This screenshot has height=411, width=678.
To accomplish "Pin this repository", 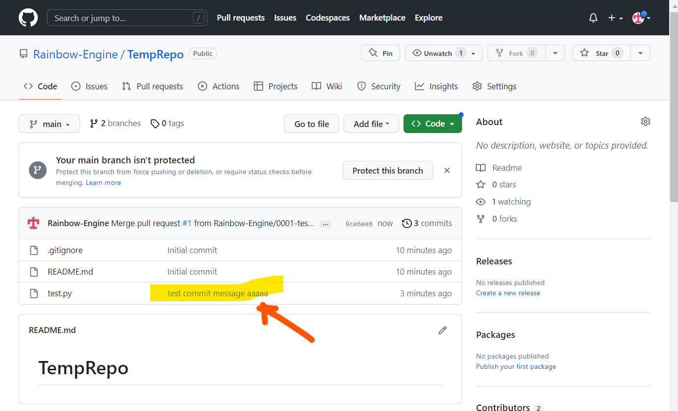I will pyautogui.click(x=380, y=53).
